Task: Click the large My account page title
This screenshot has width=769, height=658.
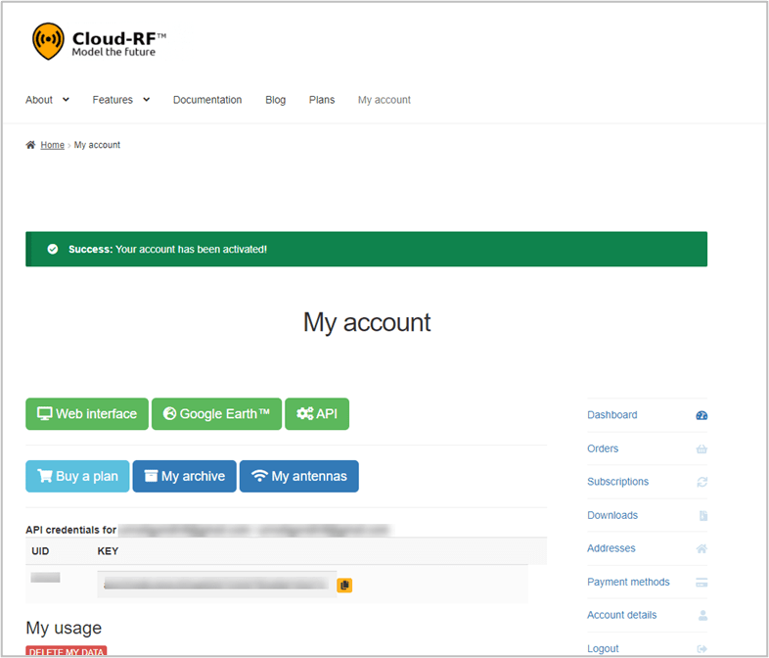Action: 367,323
